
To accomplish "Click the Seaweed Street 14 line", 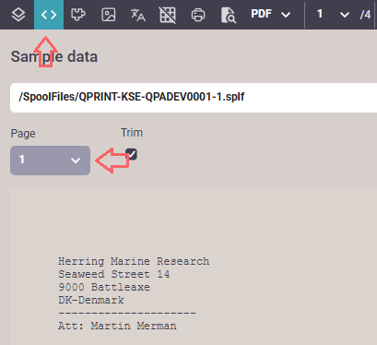I will click(114, 274).
